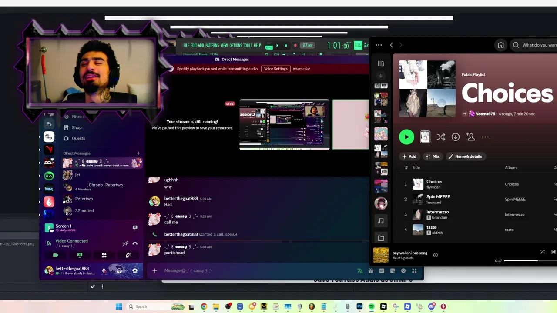Open the FL Studio VIEW menu

224,45
